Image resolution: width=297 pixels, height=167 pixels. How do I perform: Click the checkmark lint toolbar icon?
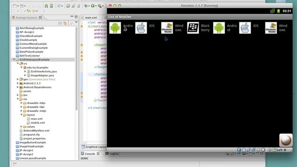click(x=59, y=6)
